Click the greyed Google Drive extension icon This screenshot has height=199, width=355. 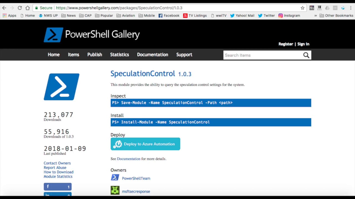[x=327, y=8]
